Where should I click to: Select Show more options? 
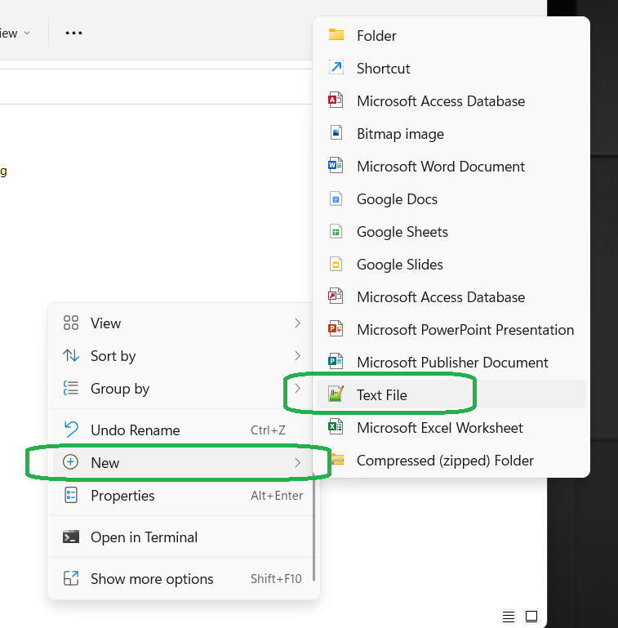183,579
